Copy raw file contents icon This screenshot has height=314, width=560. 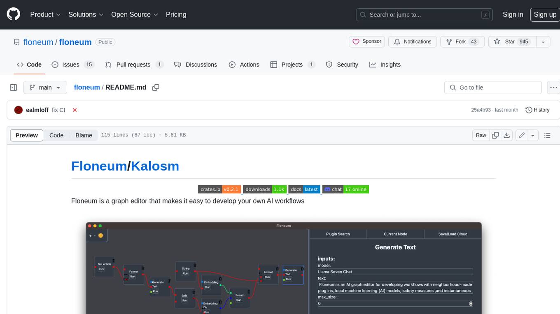point(495,135)
